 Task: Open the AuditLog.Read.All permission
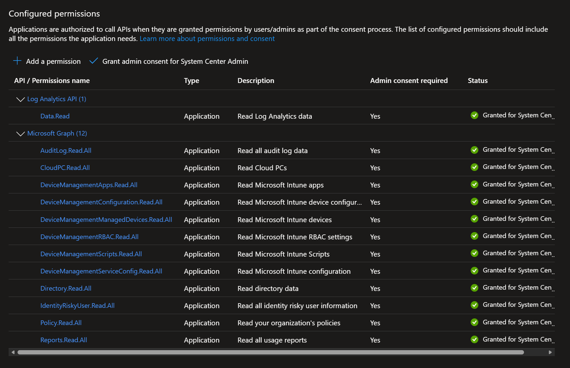pyautogui.click(x=66, y=150)
